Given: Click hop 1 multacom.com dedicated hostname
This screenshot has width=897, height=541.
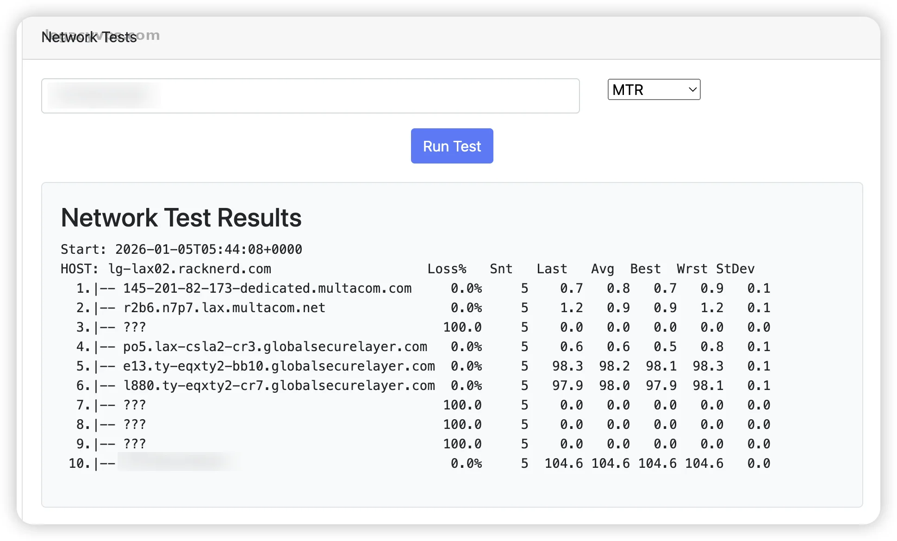Looking at the screenshot, I should point(267,288).
